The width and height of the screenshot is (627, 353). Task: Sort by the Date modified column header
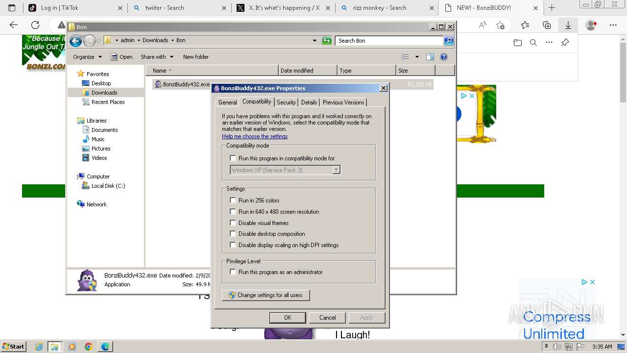[308, 71]
